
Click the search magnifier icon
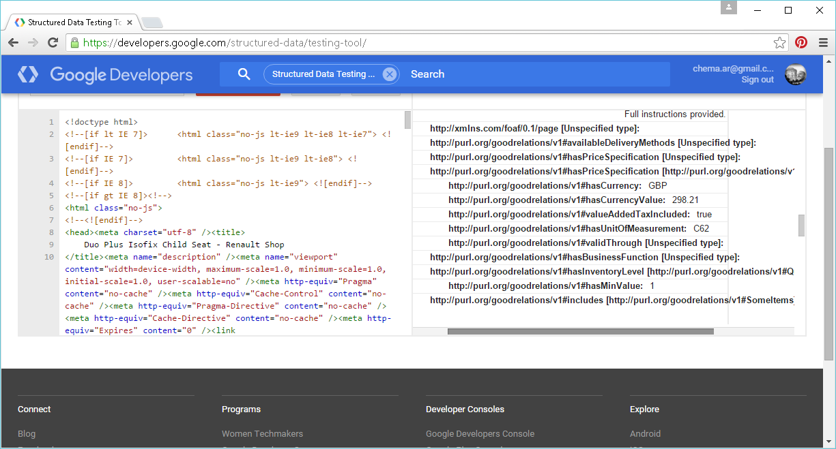pos(244,74)
